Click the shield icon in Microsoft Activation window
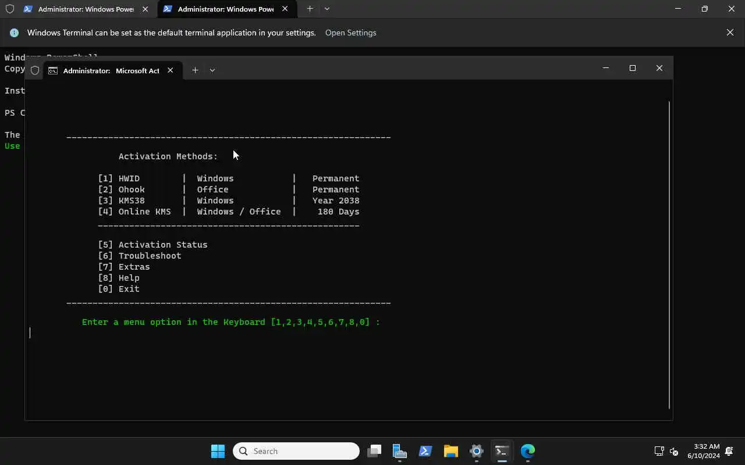This screenshot has height=465, width=745. 35,70
